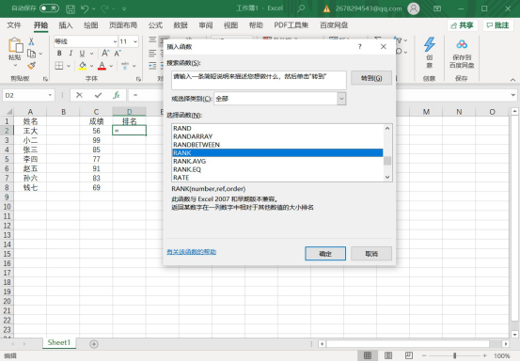Confirm formula entry with checkmark icon
Image resolution: width=520 pixels, height=362 pixels.
pos(98,96)
